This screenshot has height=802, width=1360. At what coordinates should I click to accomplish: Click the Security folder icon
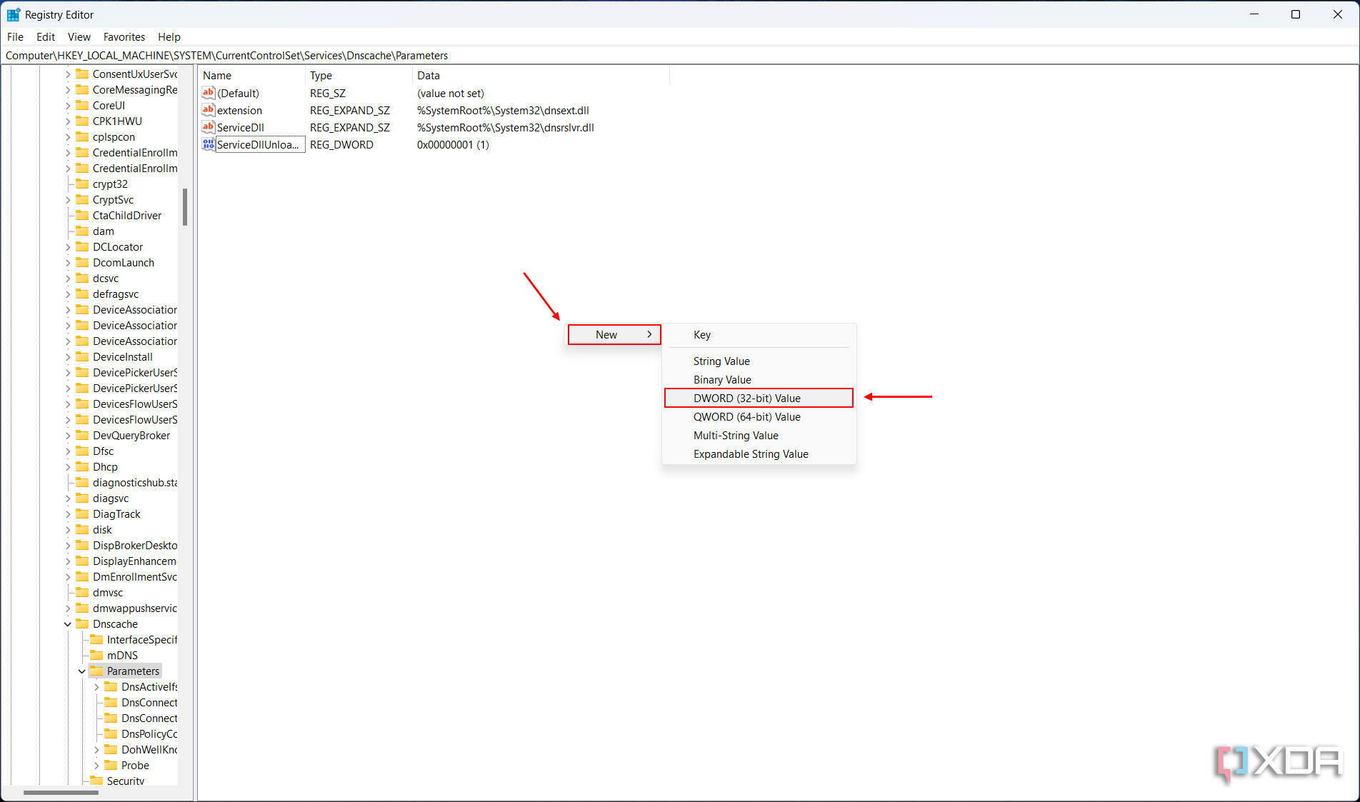[96, 781]
